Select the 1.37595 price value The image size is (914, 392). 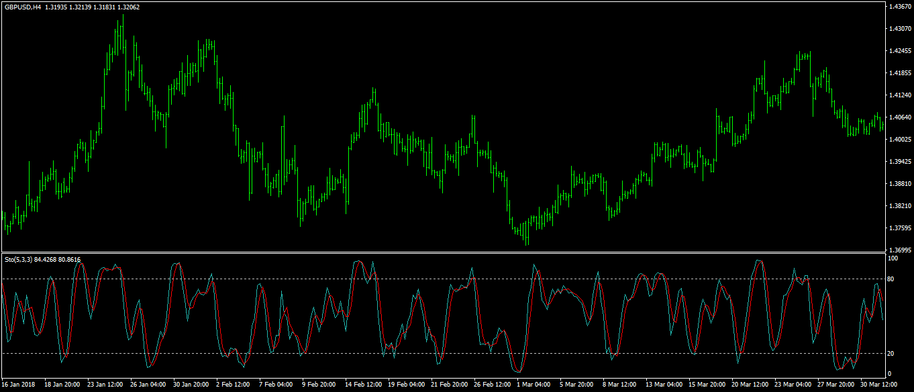click(899, 228)
